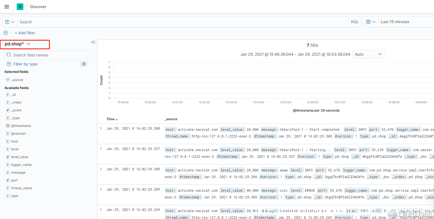Click the magnifier in field search
434x219 pixels.
click(x=9, y=55)
